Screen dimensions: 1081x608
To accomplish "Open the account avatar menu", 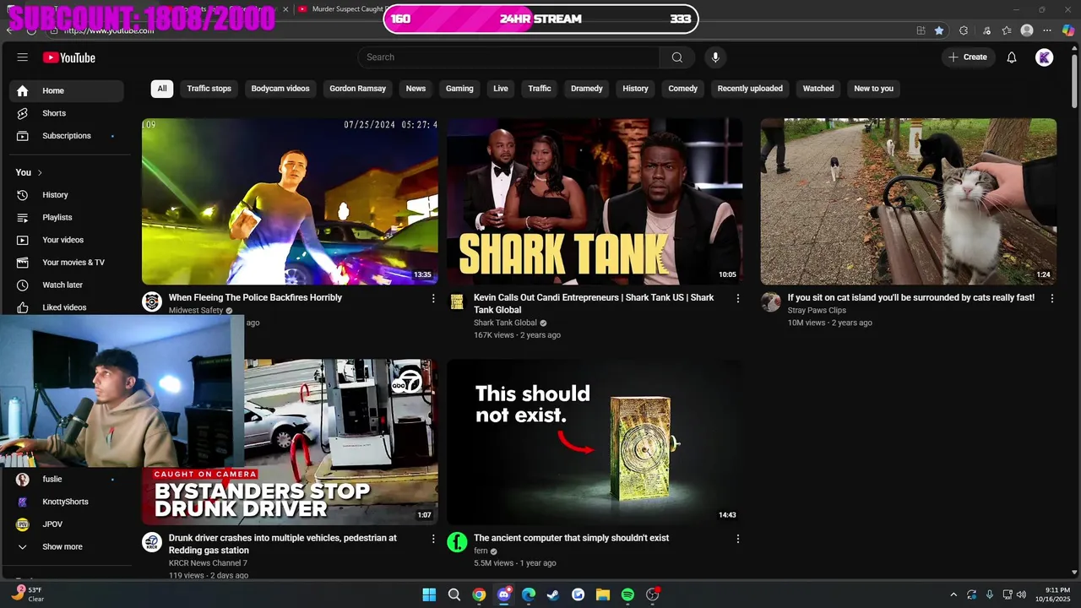I will coord(1045,57).
